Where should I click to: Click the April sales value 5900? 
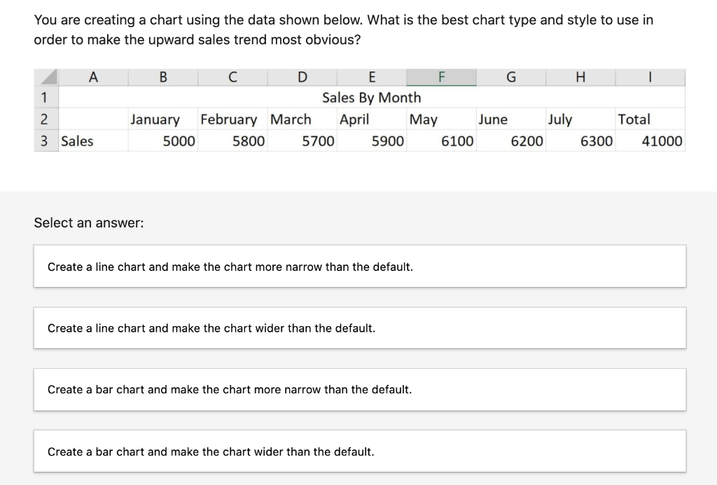371,141
